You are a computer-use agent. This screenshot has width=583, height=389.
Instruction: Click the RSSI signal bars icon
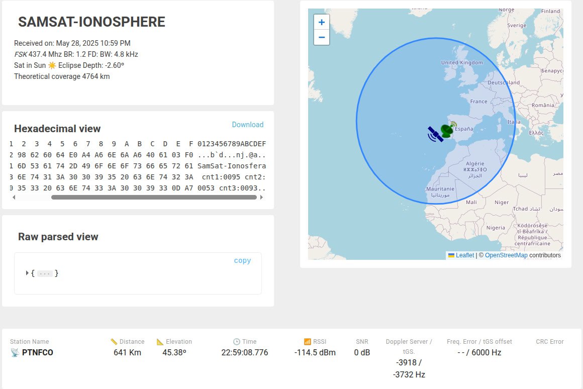click(x=308, y=341)
